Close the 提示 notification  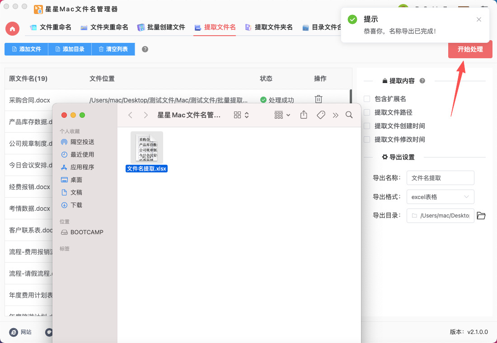(x=479, y=20)
